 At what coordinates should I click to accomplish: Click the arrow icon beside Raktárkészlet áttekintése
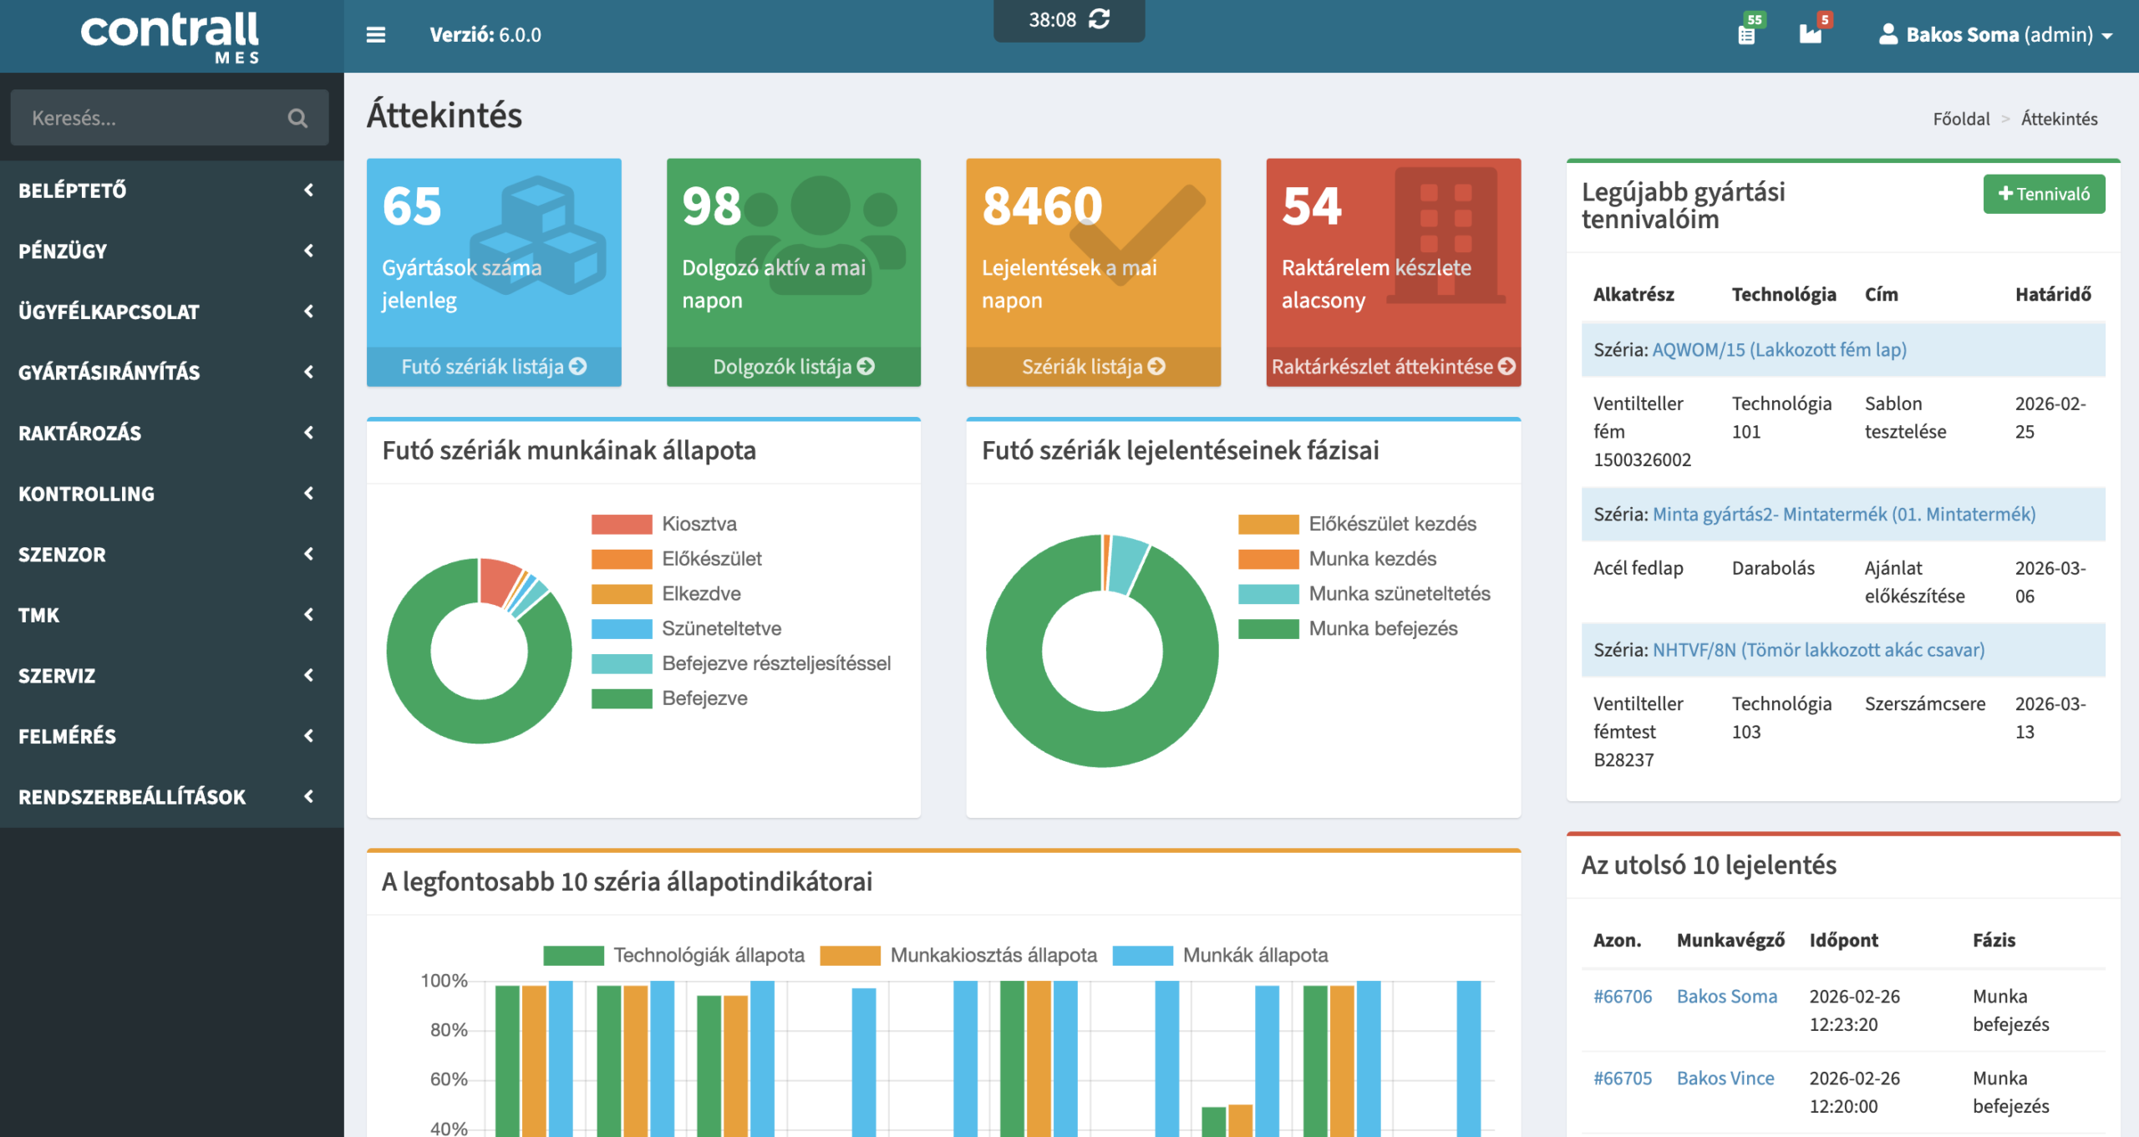tap(1506, 366)
